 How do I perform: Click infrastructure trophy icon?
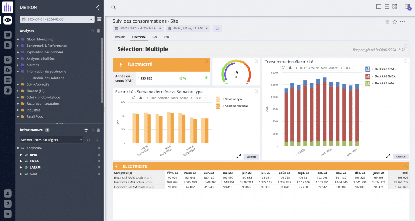coord(86,130)
